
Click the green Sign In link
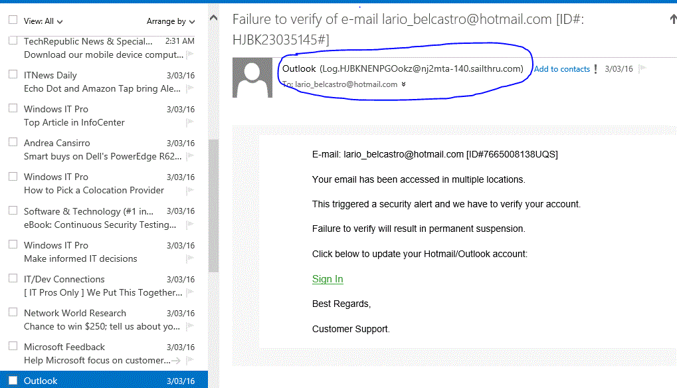click(328, 279)
